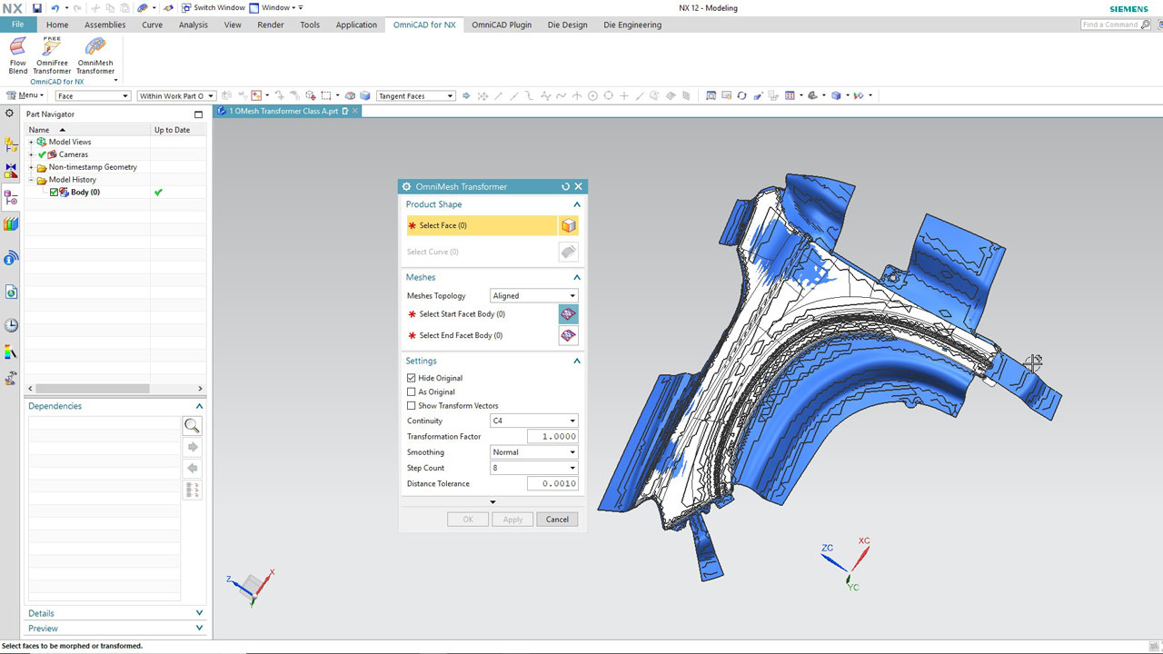Switch to the Analysis ribbon tab
This screenshot has width=1163, height=654.
coord(194,25)
